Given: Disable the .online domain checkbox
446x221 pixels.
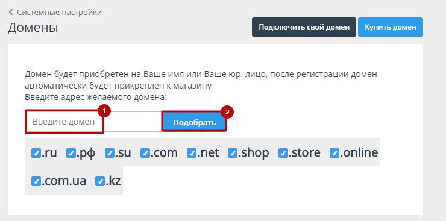Looking at the screenshot, I should [x=334, y=153].
